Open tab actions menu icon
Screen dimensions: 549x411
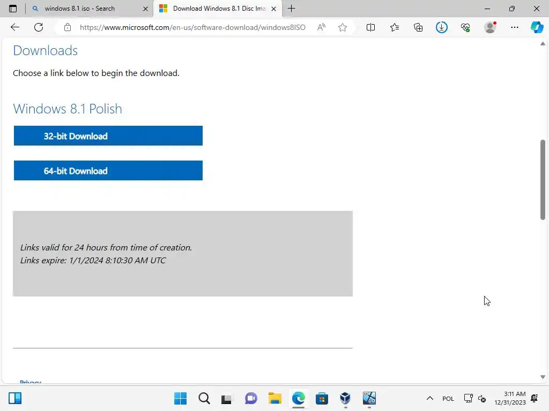(x=13, y=9)
